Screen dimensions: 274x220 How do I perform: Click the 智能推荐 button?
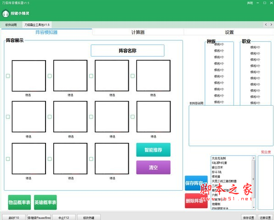click(x=153, y=150)
